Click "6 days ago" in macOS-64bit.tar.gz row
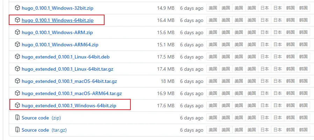 [x=192, y=81]
